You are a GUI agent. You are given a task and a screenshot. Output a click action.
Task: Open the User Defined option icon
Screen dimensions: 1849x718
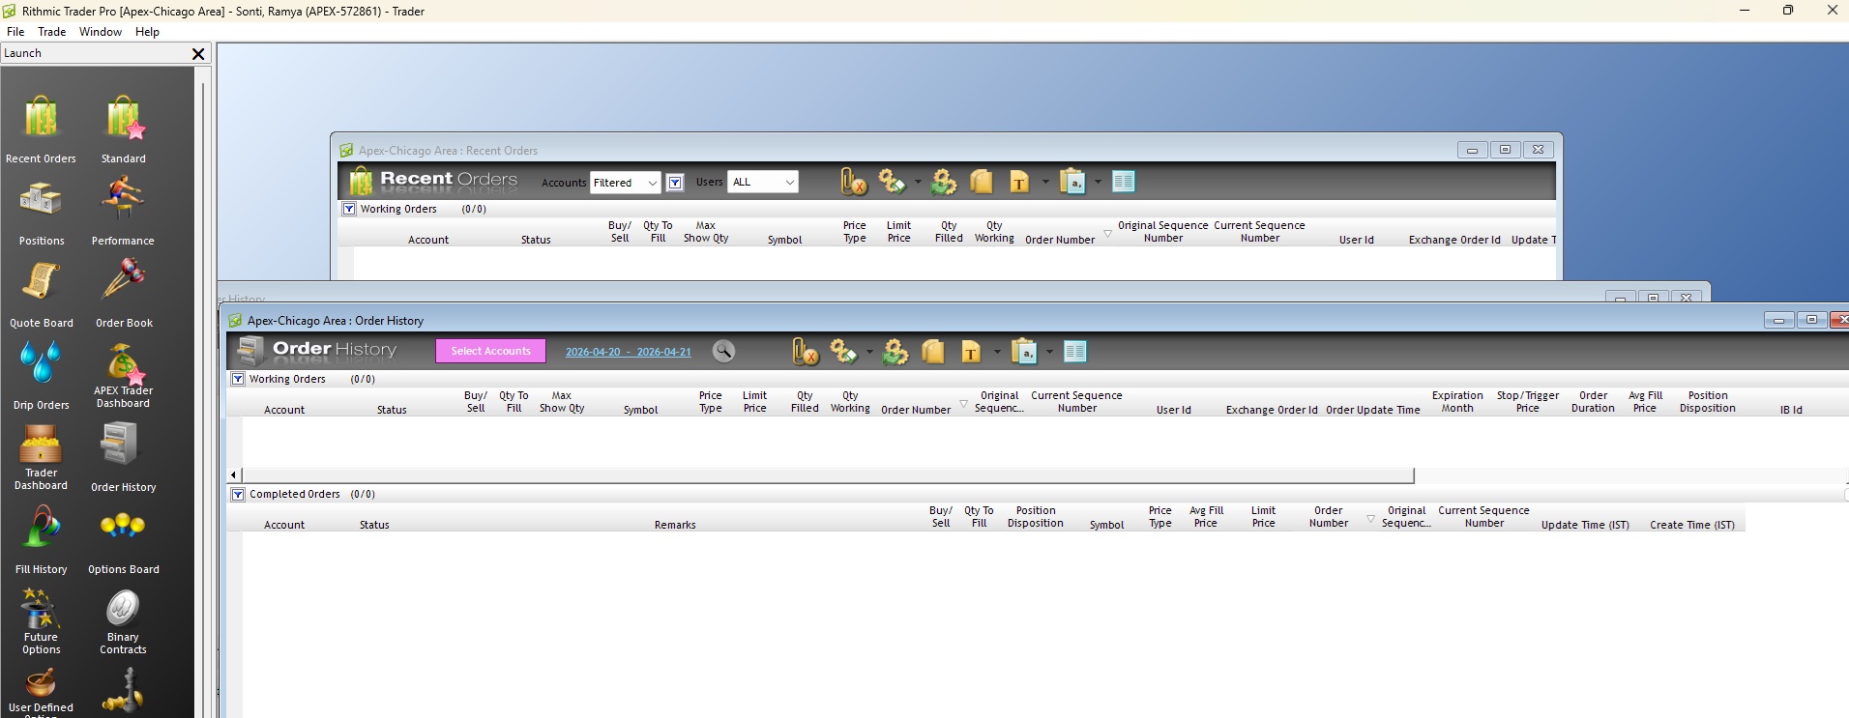41,684
